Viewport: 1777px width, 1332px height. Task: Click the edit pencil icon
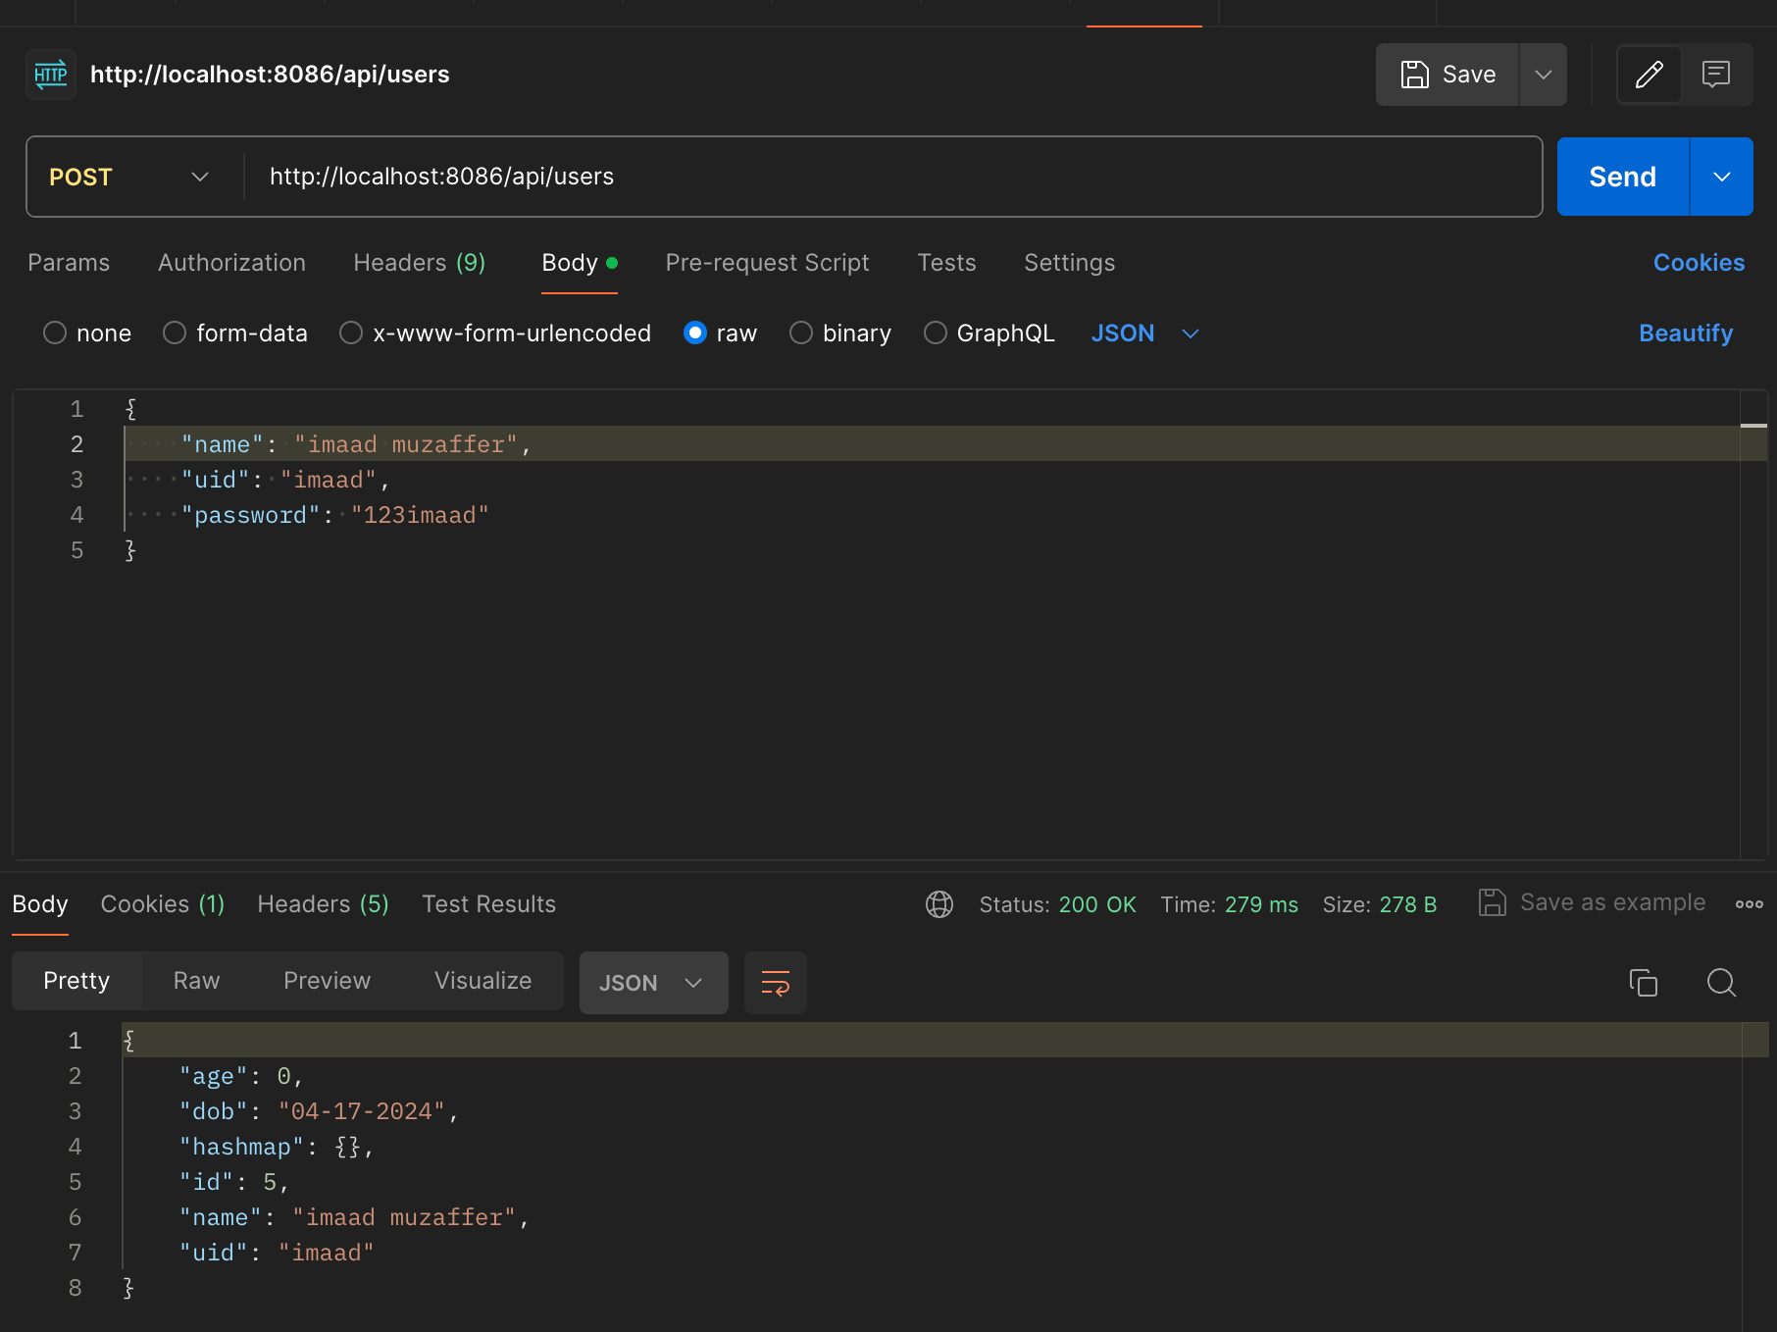(x=1650, y=75)
